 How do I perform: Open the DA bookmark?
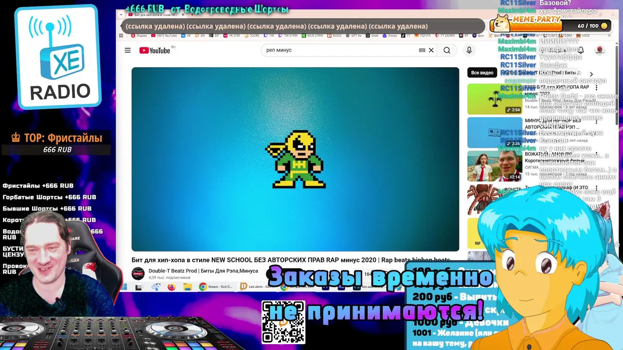pos(200,35)
